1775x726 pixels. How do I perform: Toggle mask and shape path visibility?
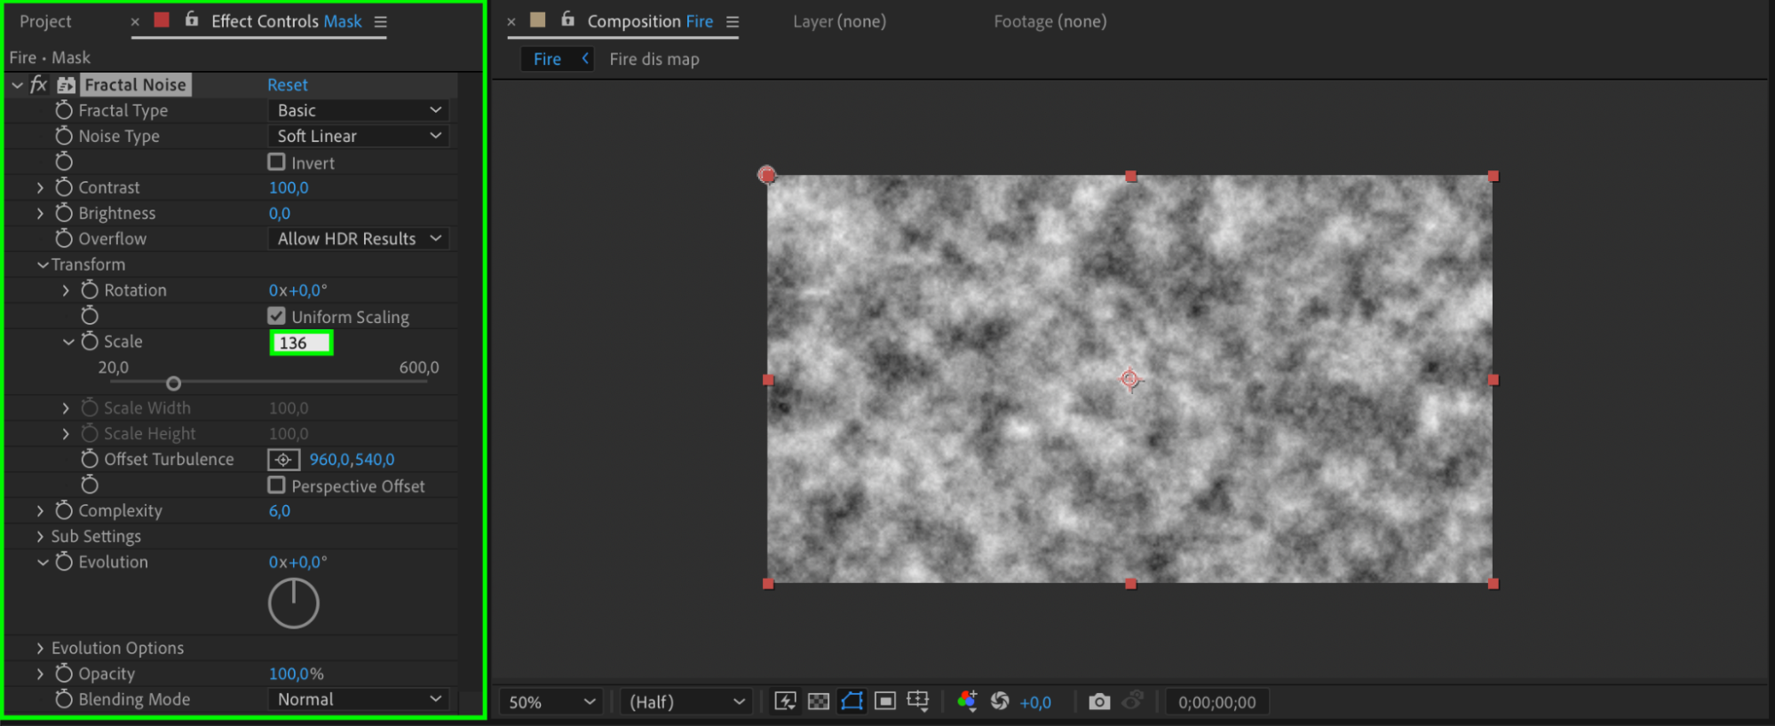click(x=852, y=701)
